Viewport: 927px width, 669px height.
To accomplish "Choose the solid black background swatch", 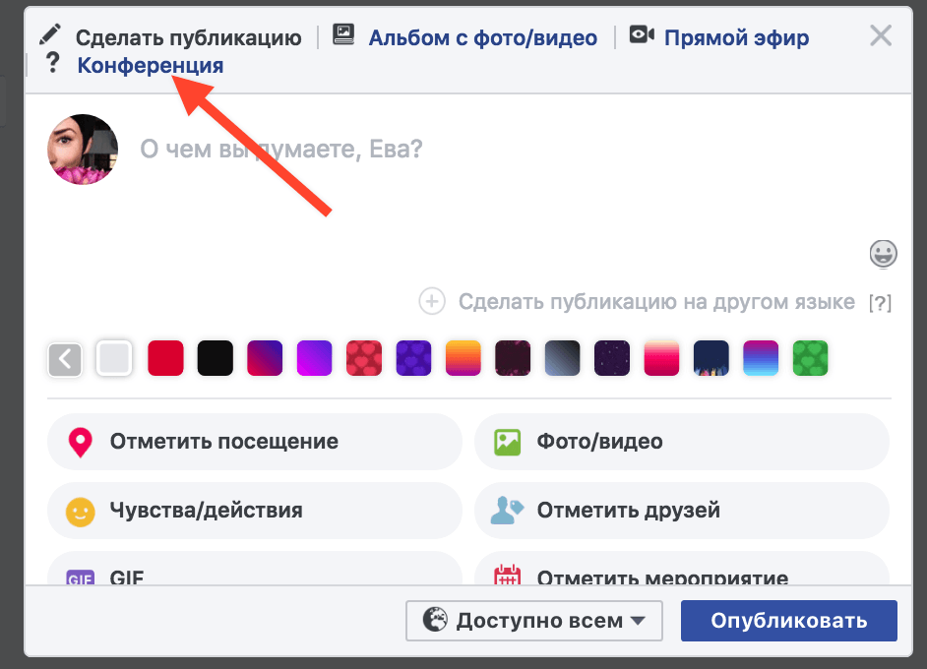I will [x=216, y=357].
